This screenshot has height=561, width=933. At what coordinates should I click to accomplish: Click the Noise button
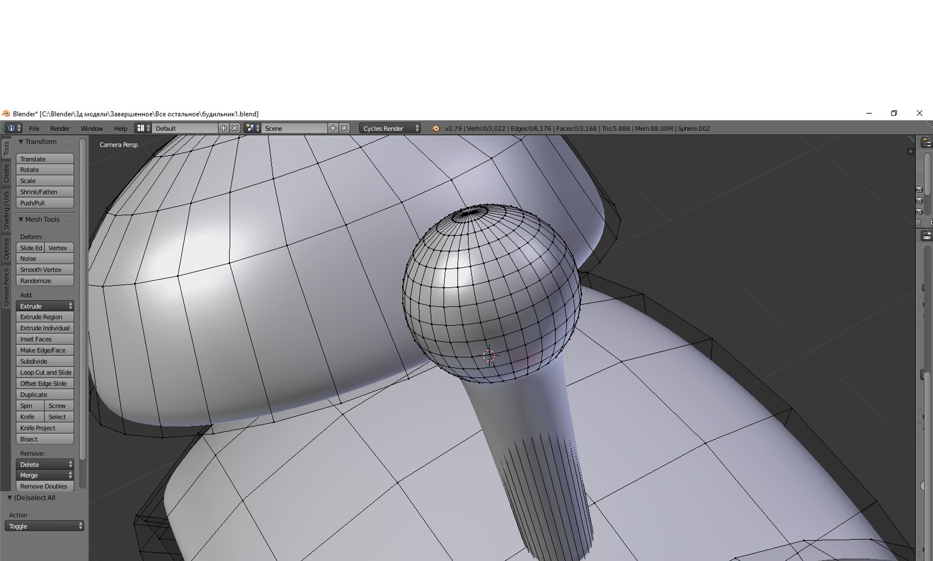[x=45, y=259]
